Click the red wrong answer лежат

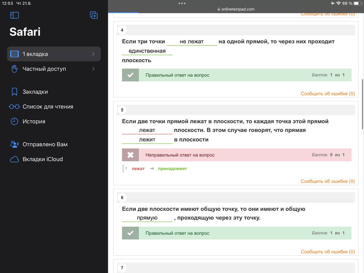pyautogui.click(x=138, y=169)
